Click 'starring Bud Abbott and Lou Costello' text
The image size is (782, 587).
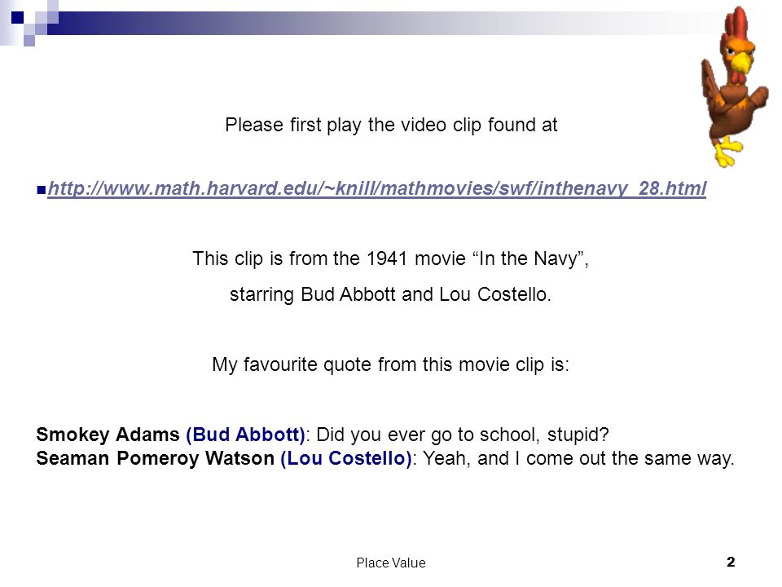coord(390,294)
